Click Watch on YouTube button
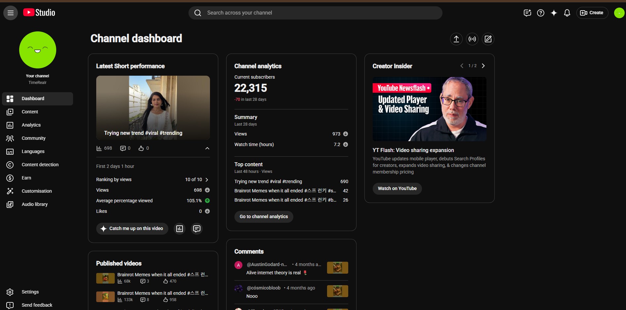Image resolution: width=626 pixels, height=310 pixels. (x=397, y=189)
